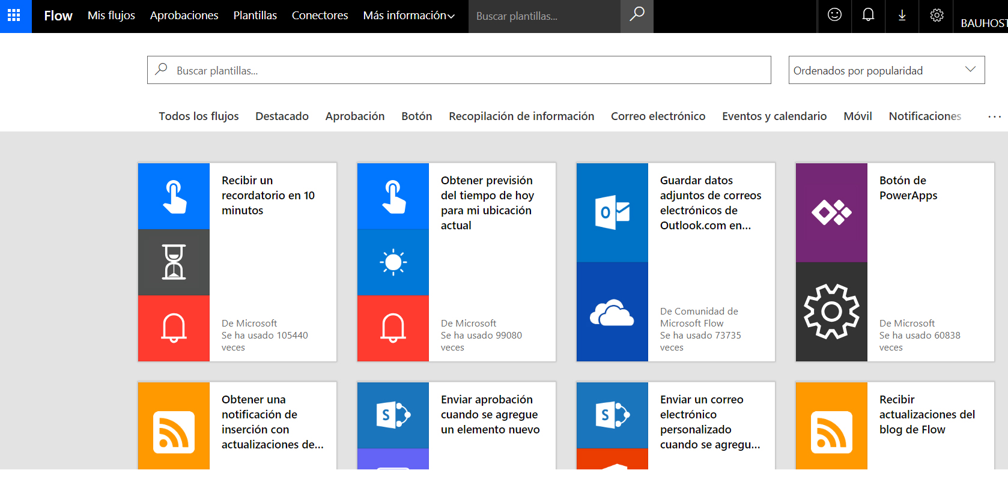1008x479 pixels.
Task: Open 'Aprobaciones' in top navigation
Action: coord(184,16)
